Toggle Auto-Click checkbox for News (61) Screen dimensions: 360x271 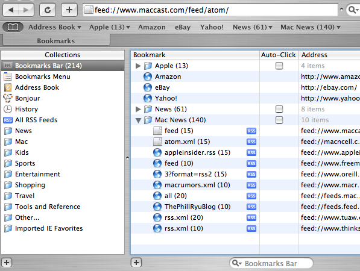click(x=279, y=109)
